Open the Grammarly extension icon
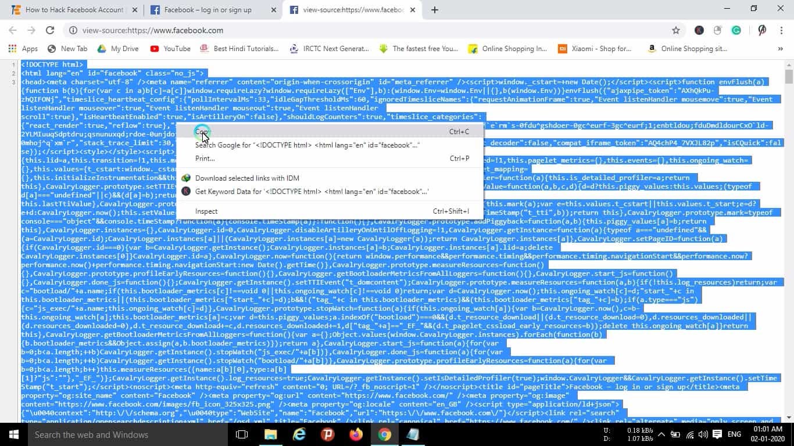794x446 pixels. pyautogui.click(x=736, y=30)
